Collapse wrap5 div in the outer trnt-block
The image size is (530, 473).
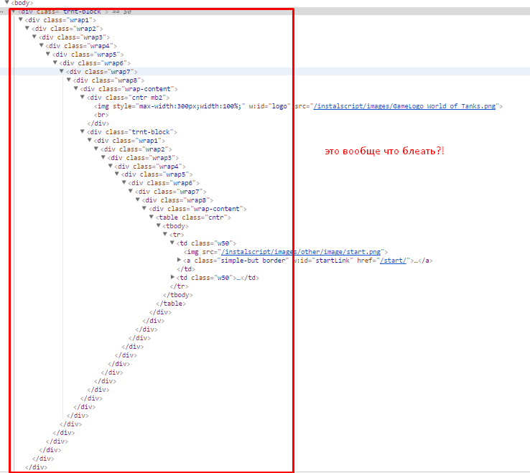[48, 54]
